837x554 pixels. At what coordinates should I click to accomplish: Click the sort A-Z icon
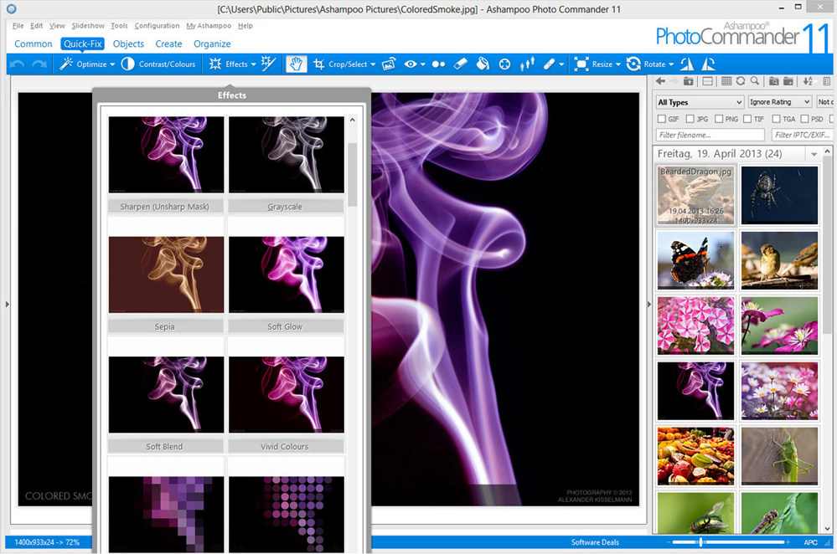click(808, 81)
